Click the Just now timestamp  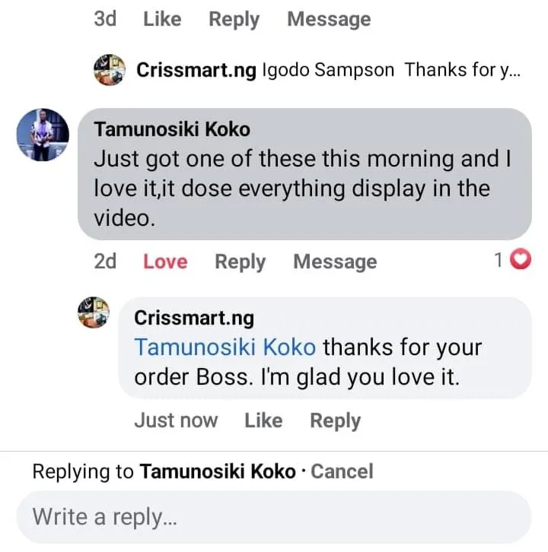(176, 420)
